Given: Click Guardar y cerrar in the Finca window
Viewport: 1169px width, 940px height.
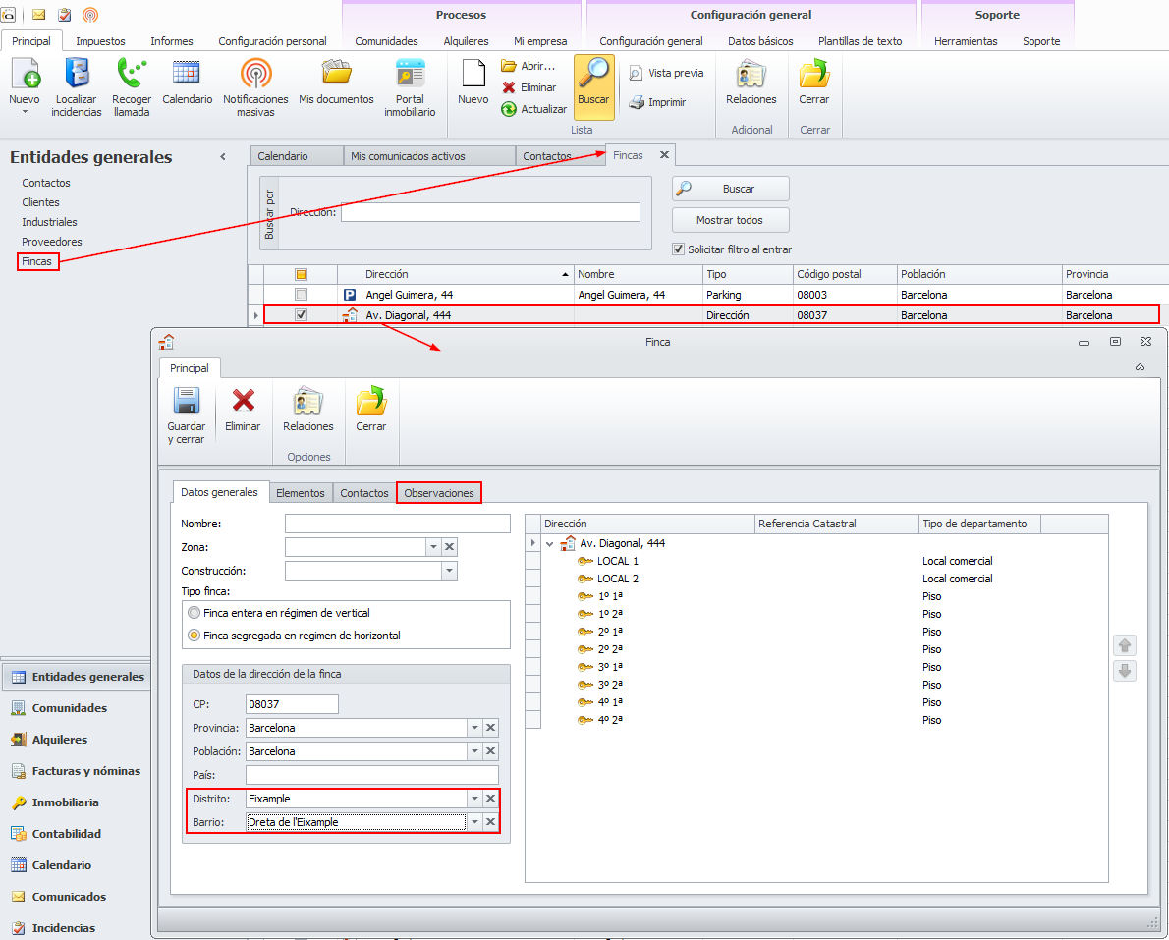Looking at the screenshot, I should [186, 401].
